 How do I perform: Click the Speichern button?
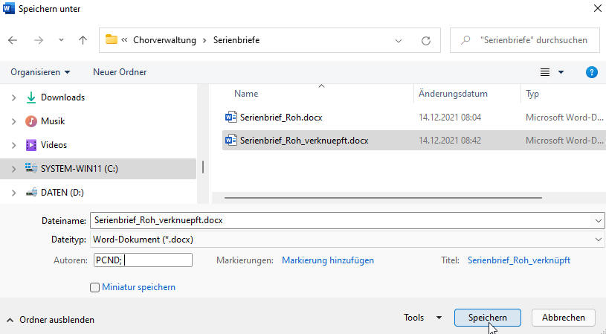coord(487,318)
